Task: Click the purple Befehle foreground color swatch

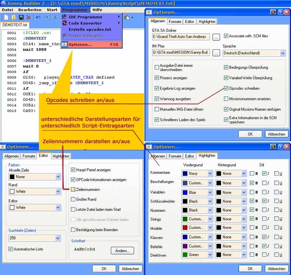Action: pyautogui.click(x=185, y=246)
